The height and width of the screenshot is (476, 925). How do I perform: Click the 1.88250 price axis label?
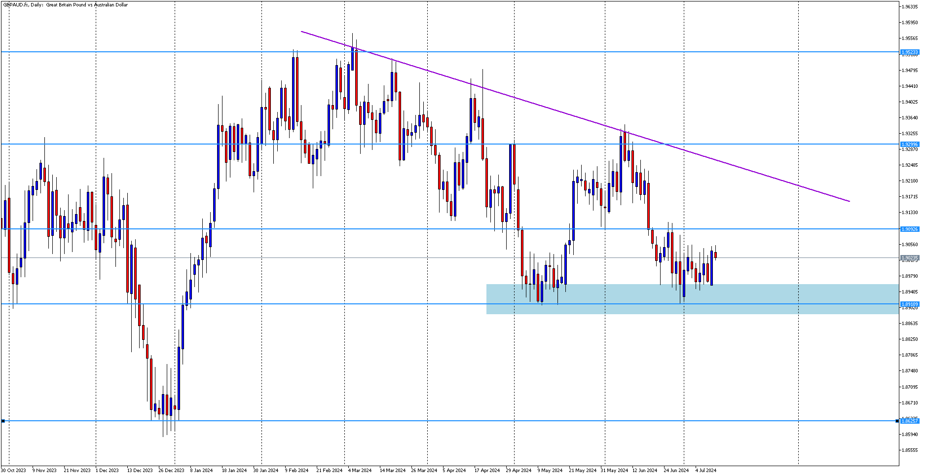click(x=910, y=339)
